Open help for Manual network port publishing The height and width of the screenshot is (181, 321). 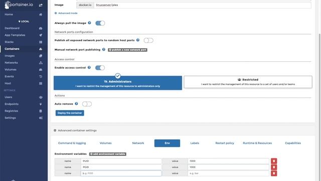coord(104,49)
